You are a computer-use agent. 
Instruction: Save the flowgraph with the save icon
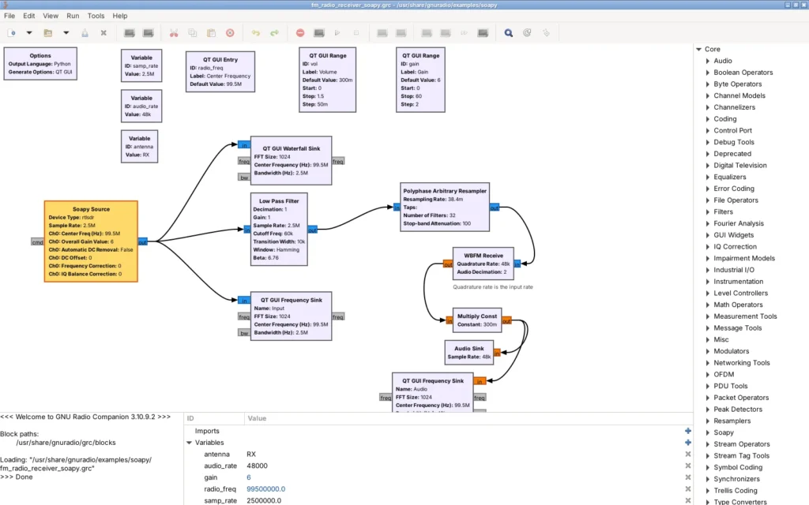[x=85, y=33]
